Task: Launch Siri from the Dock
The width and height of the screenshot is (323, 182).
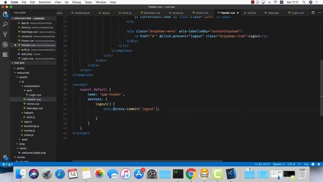Action: click(x=34, y=174)
